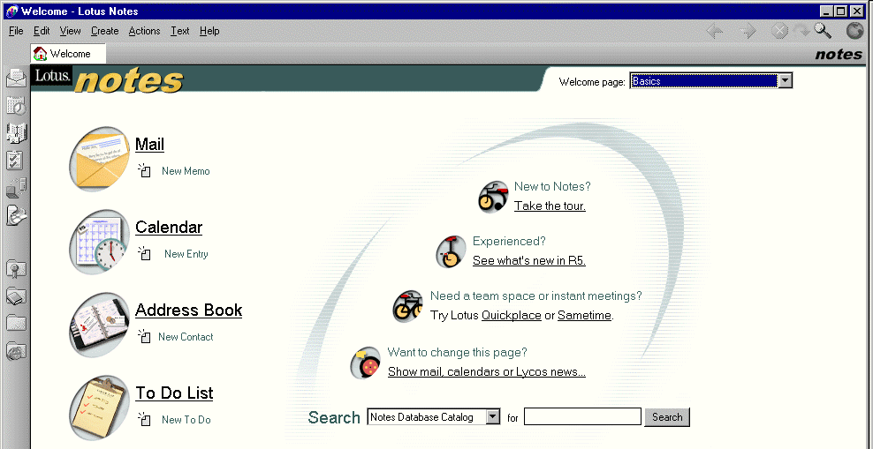The image size is (873, 449).
Task: Click the Mail heading link
Action: click(x=149, y=145)
